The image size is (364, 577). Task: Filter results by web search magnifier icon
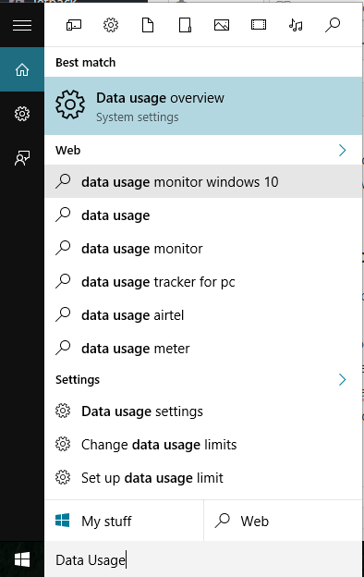coord(333,25)
